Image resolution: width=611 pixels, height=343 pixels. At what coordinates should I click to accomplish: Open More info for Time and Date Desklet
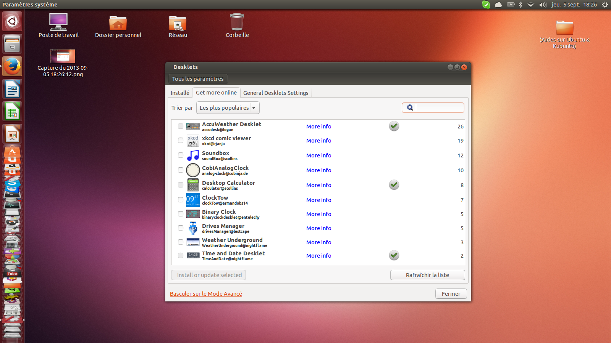coord(318,256)
